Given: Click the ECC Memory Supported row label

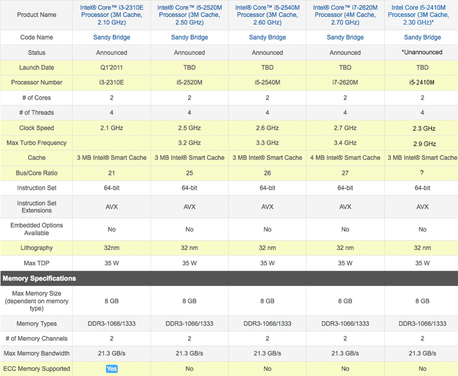Looking at the screenshot, I should [37, 369].
